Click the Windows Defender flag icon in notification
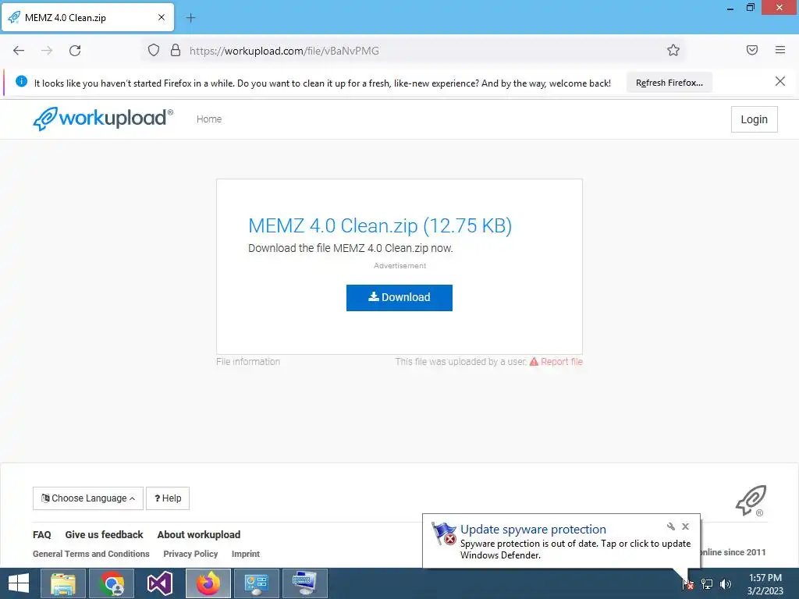Screen dimensions: 799x599 [x=444, y=533]
